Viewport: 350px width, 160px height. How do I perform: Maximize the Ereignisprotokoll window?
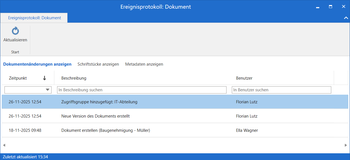[x=330, y=7]
